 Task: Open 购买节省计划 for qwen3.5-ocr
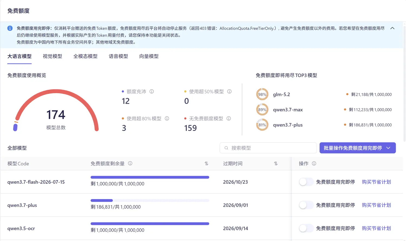[376, 229]
